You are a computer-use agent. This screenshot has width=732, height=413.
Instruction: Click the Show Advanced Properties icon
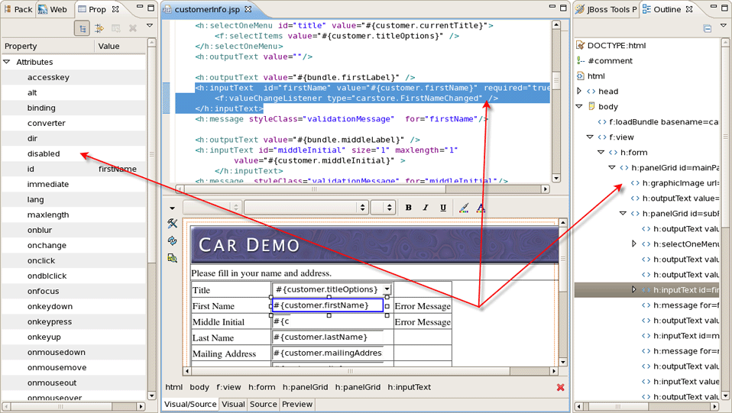point(99,28)
